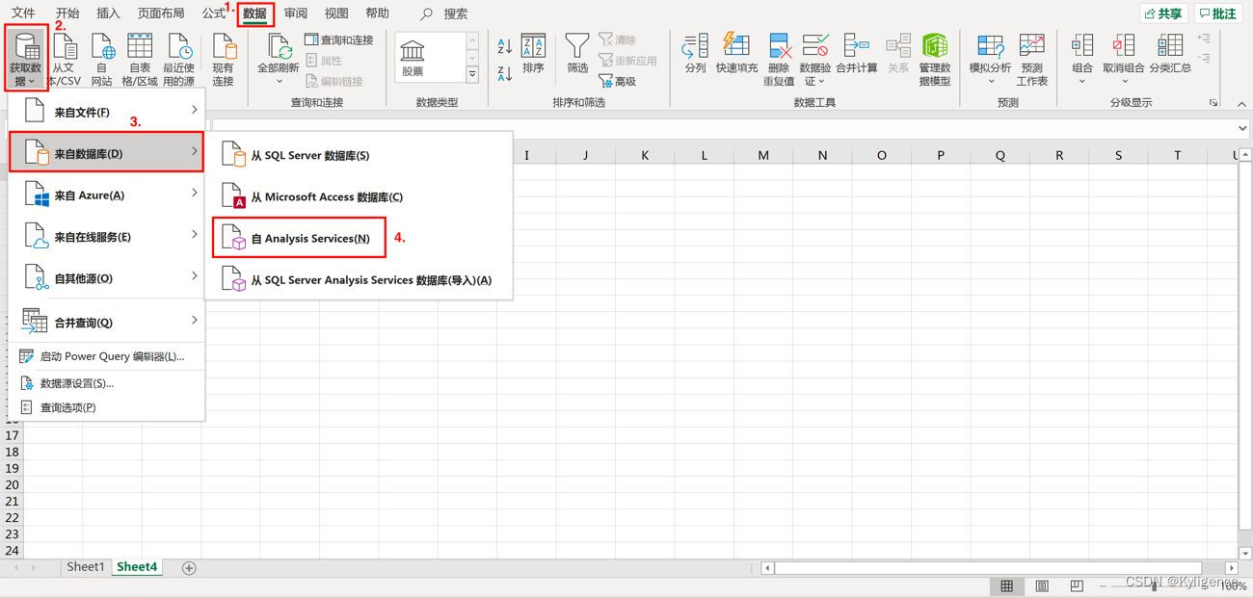Image resolution: width=1253 pixels, height=598 pixels.
Task: Expand 自其他源(O) submenu
Action: [106, 277]
